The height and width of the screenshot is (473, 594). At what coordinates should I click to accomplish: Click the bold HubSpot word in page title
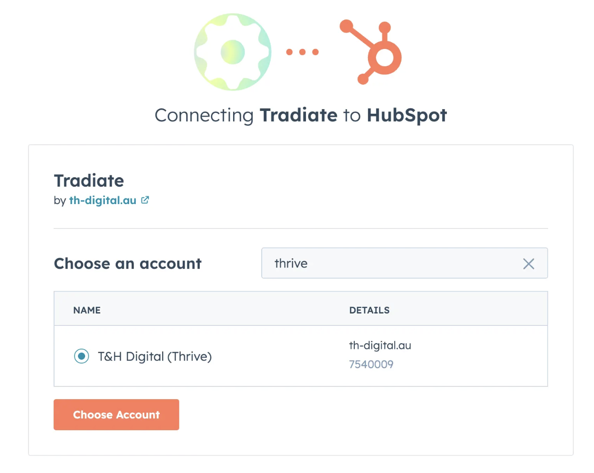click(406, 115)
